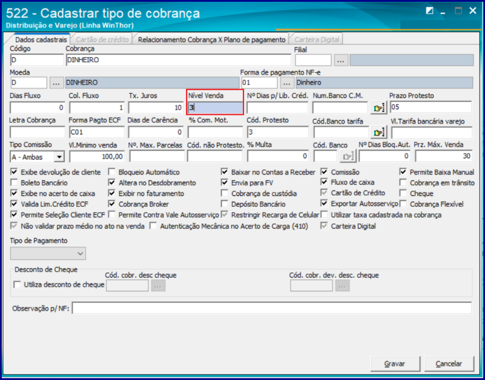Open Moeda search ellipsis button
Image resolution: width=485 pixels, height=380 pixels.
[x=56, y=82]
